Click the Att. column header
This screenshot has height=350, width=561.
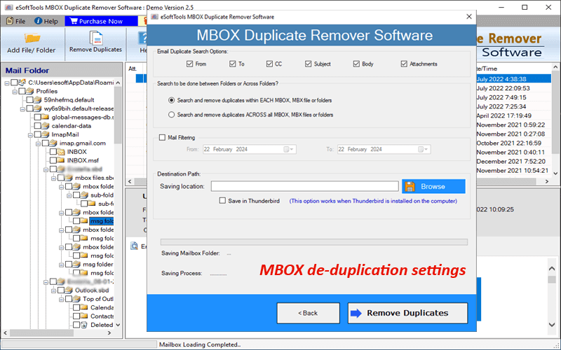[133, 69]
